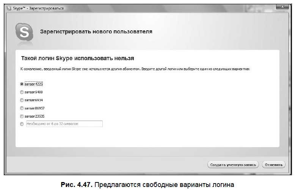Select the sansan6934 radio button
The width and height of the screenshot is (295, 190).
pos(22,100)
